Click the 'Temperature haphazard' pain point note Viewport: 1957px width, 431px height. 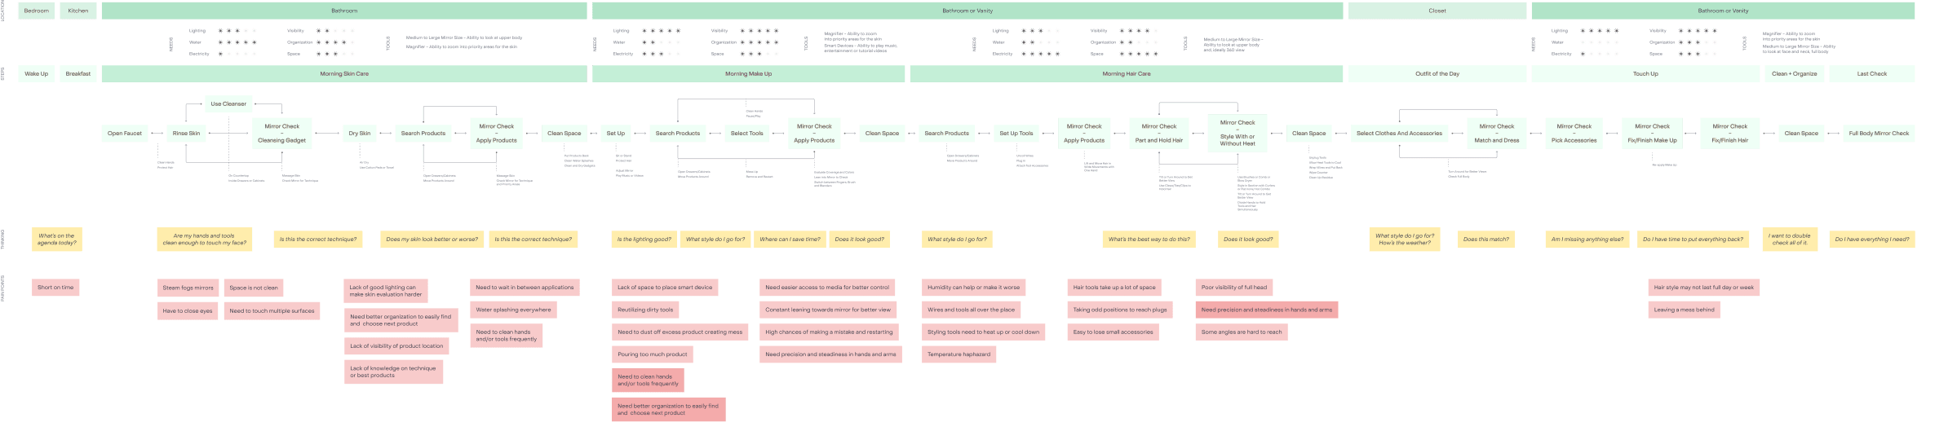click(959, 354)
